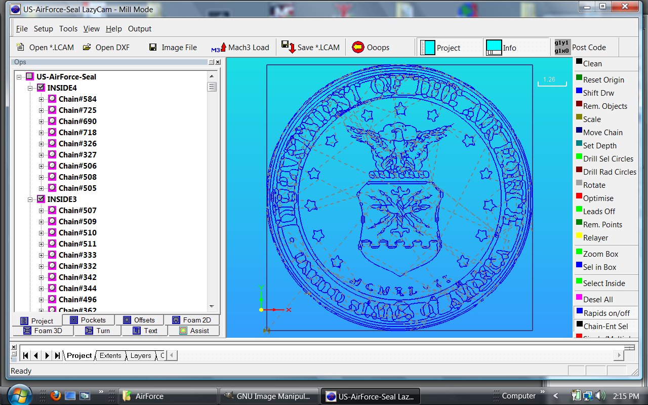Toggle US-AirForce-Seal root checkbox
The image size is (648, 405).
(x=30, y=76)
